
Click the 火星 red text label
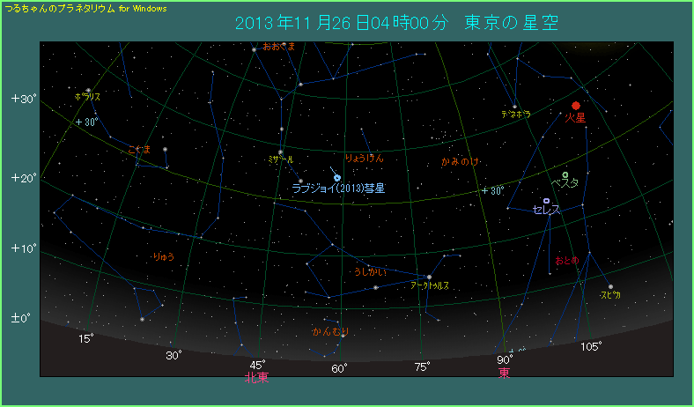tap(575, 117)
